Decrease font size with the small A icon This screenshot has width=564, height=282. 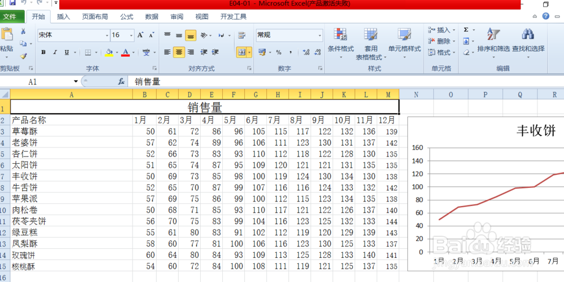point(151,35)
